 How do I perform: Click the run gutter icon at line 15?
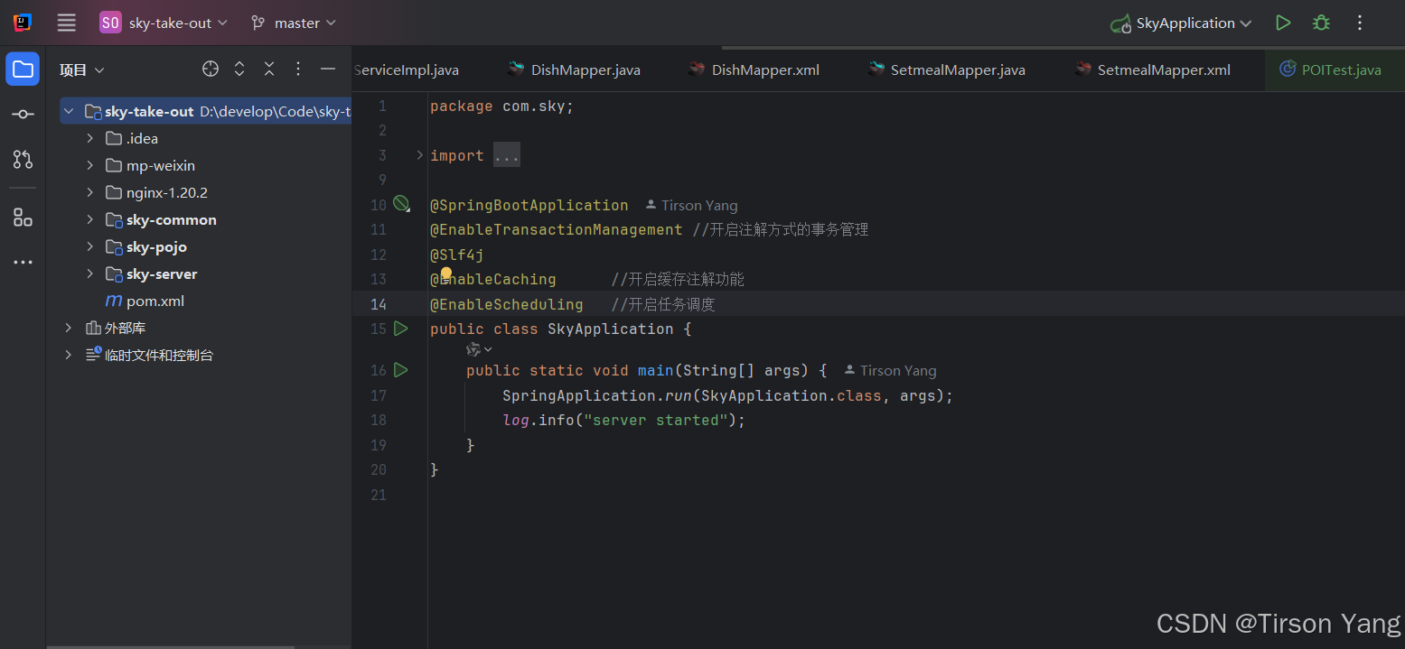pos(400,329)
